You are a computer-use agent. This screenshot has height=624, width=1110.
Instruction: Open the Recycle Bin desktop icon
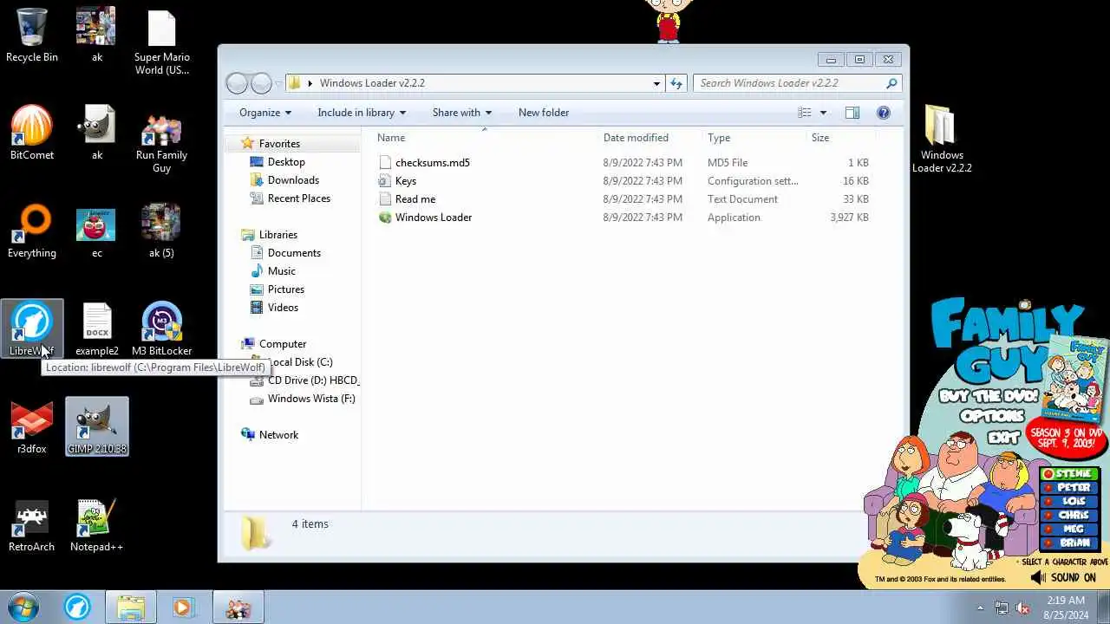pyautogui.click(x=32, y=35)
